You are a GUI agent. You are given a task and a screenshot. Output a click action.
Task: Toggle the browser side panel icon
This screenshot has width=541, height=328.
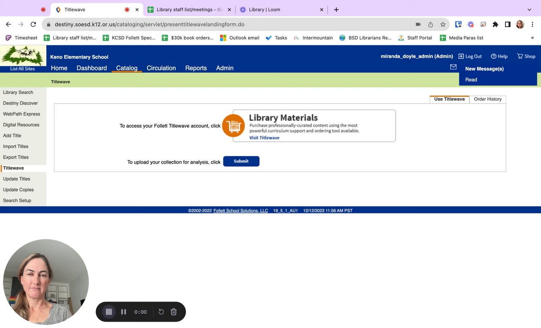[508, 25]
